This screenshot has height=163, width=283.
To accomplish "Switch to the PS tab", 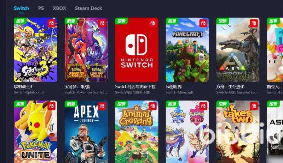I will pos(41,8).
